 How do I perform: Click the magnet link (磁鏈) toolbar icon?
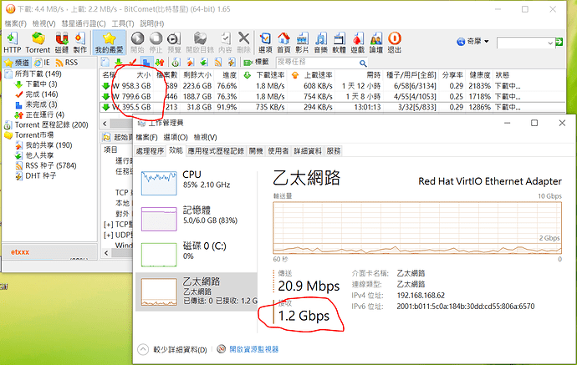tap(61, 43)
